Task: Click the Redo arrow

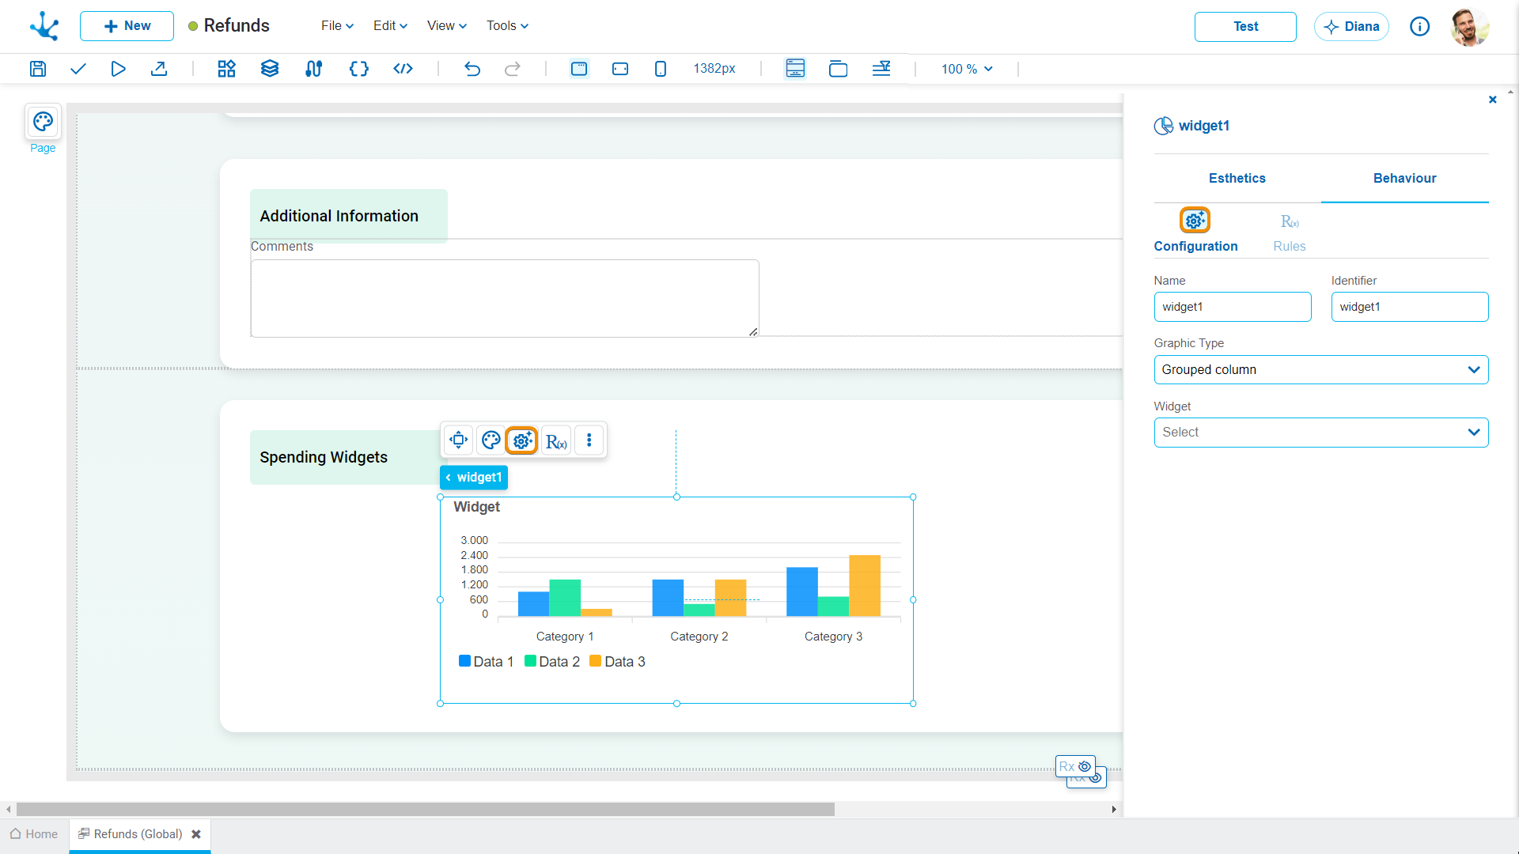Action: 513,69
